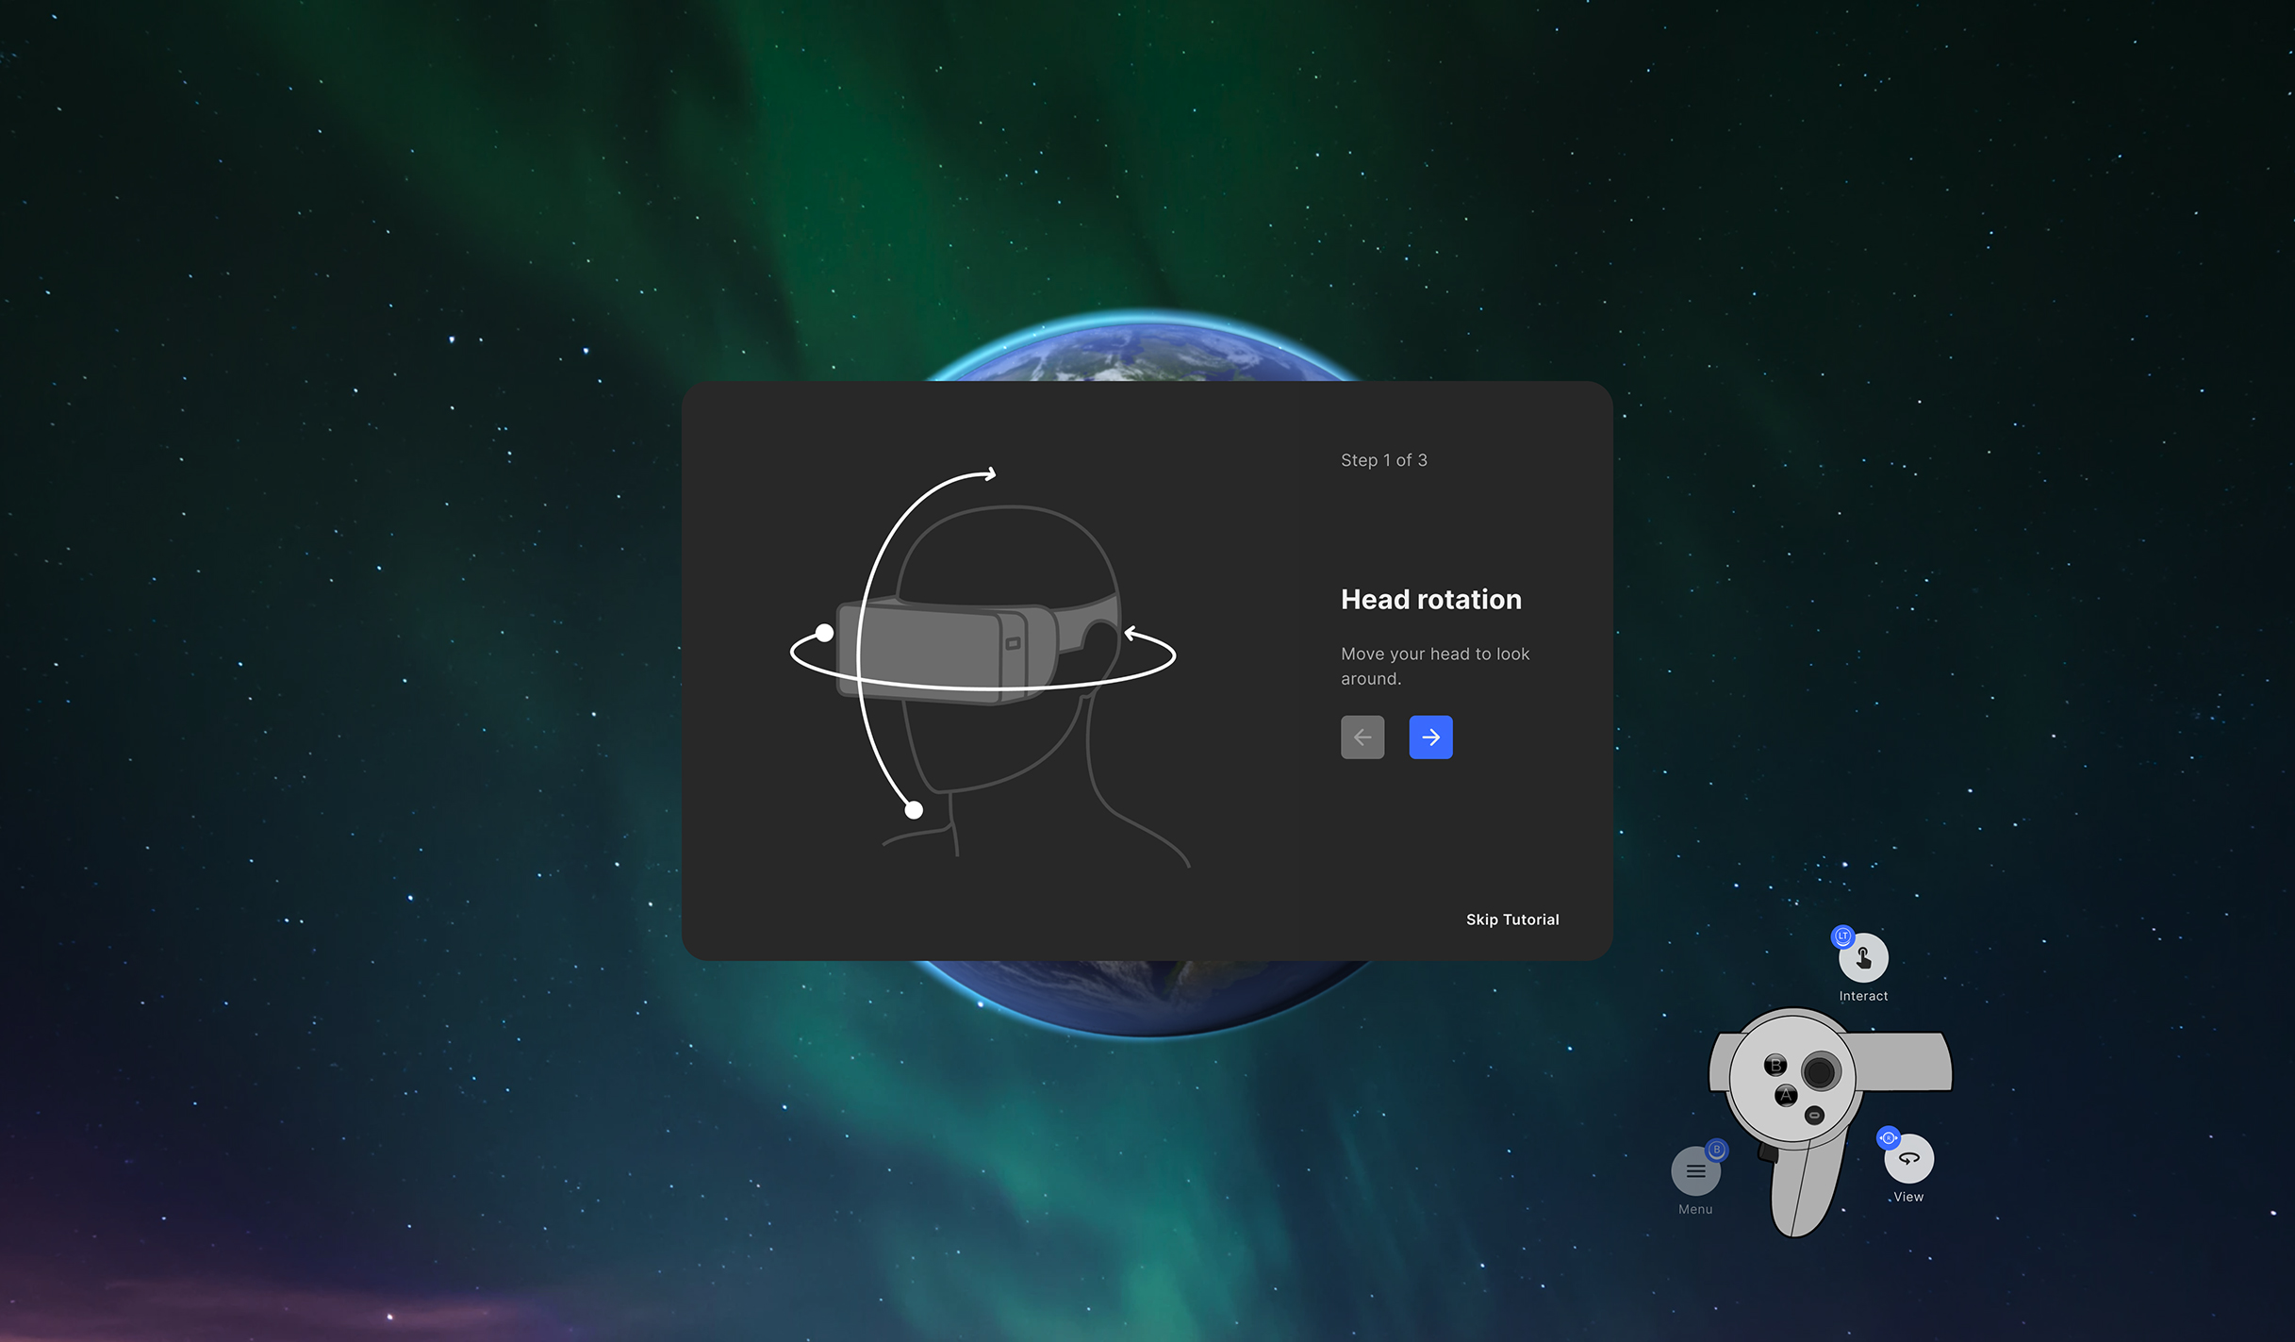Click the white dot on the horizontal rotation ring
The height and width of the screenshot is (1342, 2295).
pos(824,634)
